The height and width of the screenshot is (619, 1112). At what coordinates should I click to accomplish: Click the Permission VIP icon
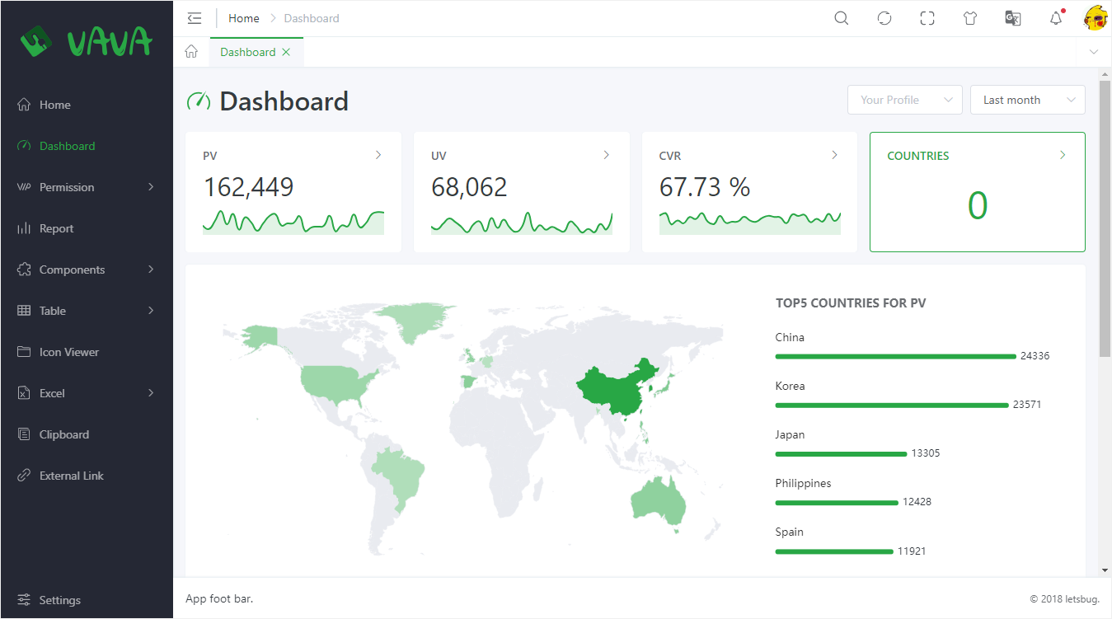[x=24, y=187]
